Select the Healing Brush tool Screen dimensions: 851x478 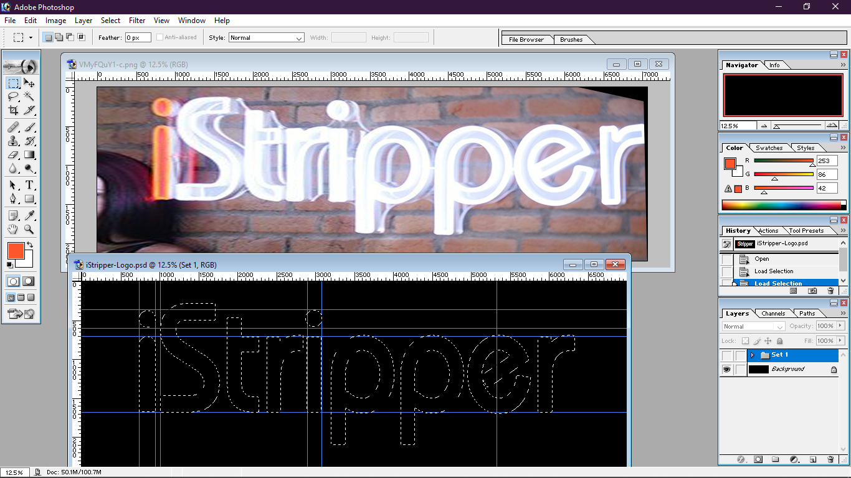(13, 127)
